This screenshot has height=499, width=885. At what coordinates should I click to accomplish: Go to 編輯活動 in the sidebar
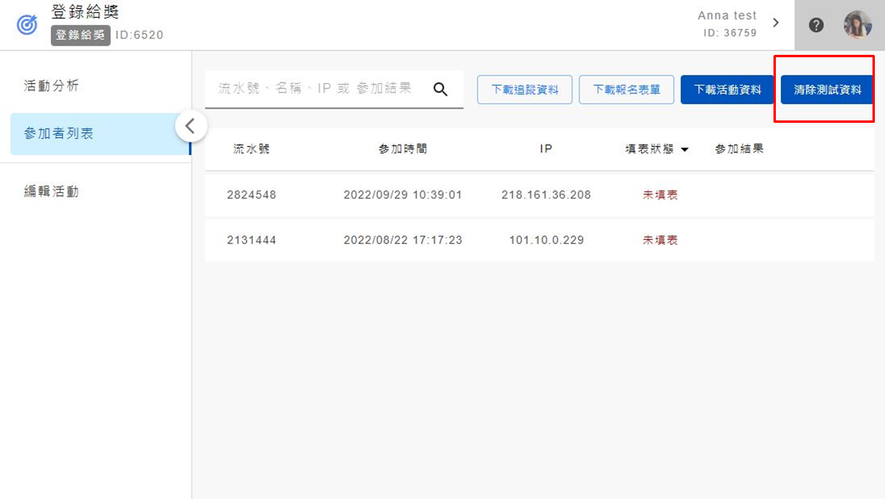[x=51, y=191]
